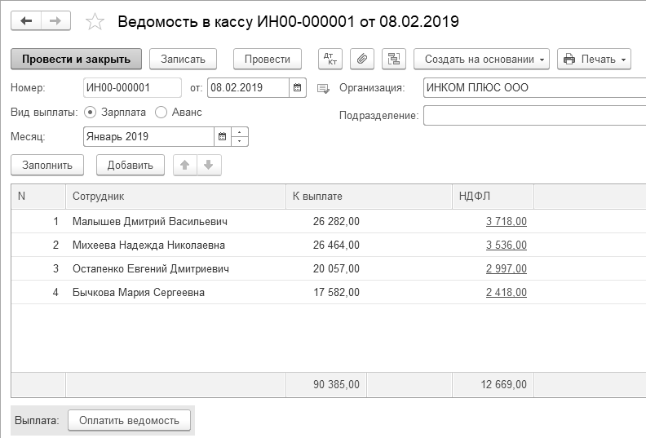646x438 pixels.
Task: Click the total НДФЛ 12 669,00
Action: click(503, 384)
